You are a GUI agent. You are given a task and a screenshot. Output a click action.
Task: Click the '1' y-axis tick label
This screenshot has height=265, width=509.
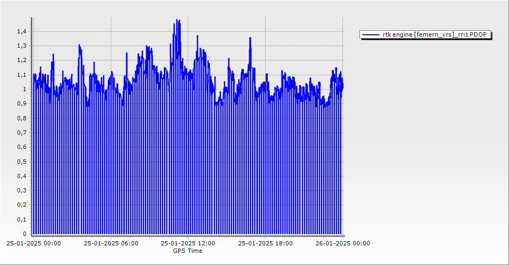23,90
